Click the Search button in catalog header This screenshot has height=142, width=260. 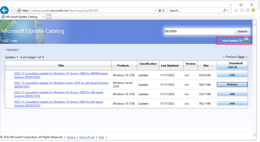tap(242, 31)
